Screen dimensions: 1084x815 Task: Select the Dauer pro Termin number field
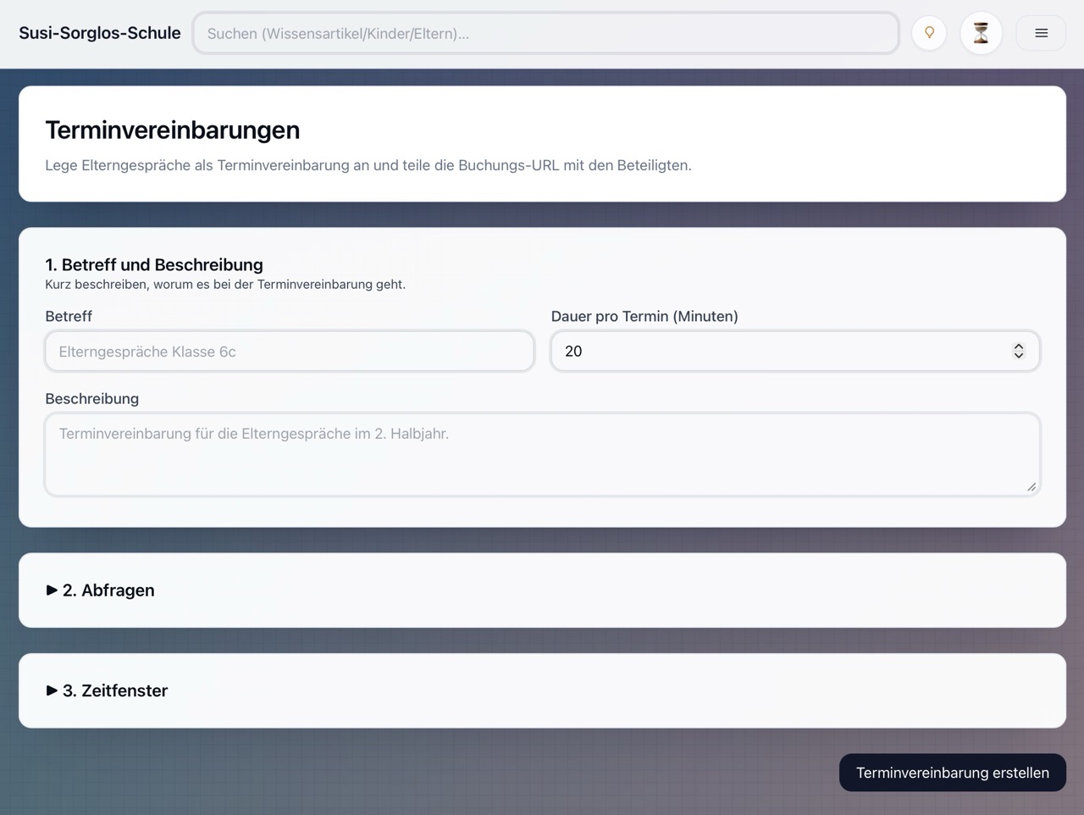[779, 352]
